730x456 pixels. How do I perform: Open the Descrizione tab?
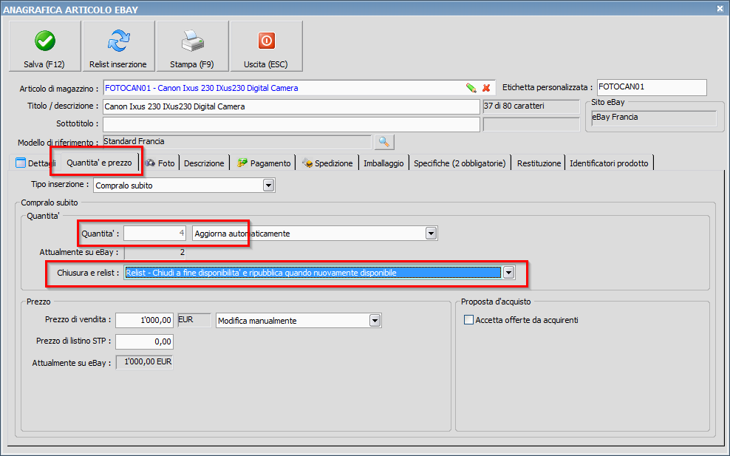(x=204, y=163)
